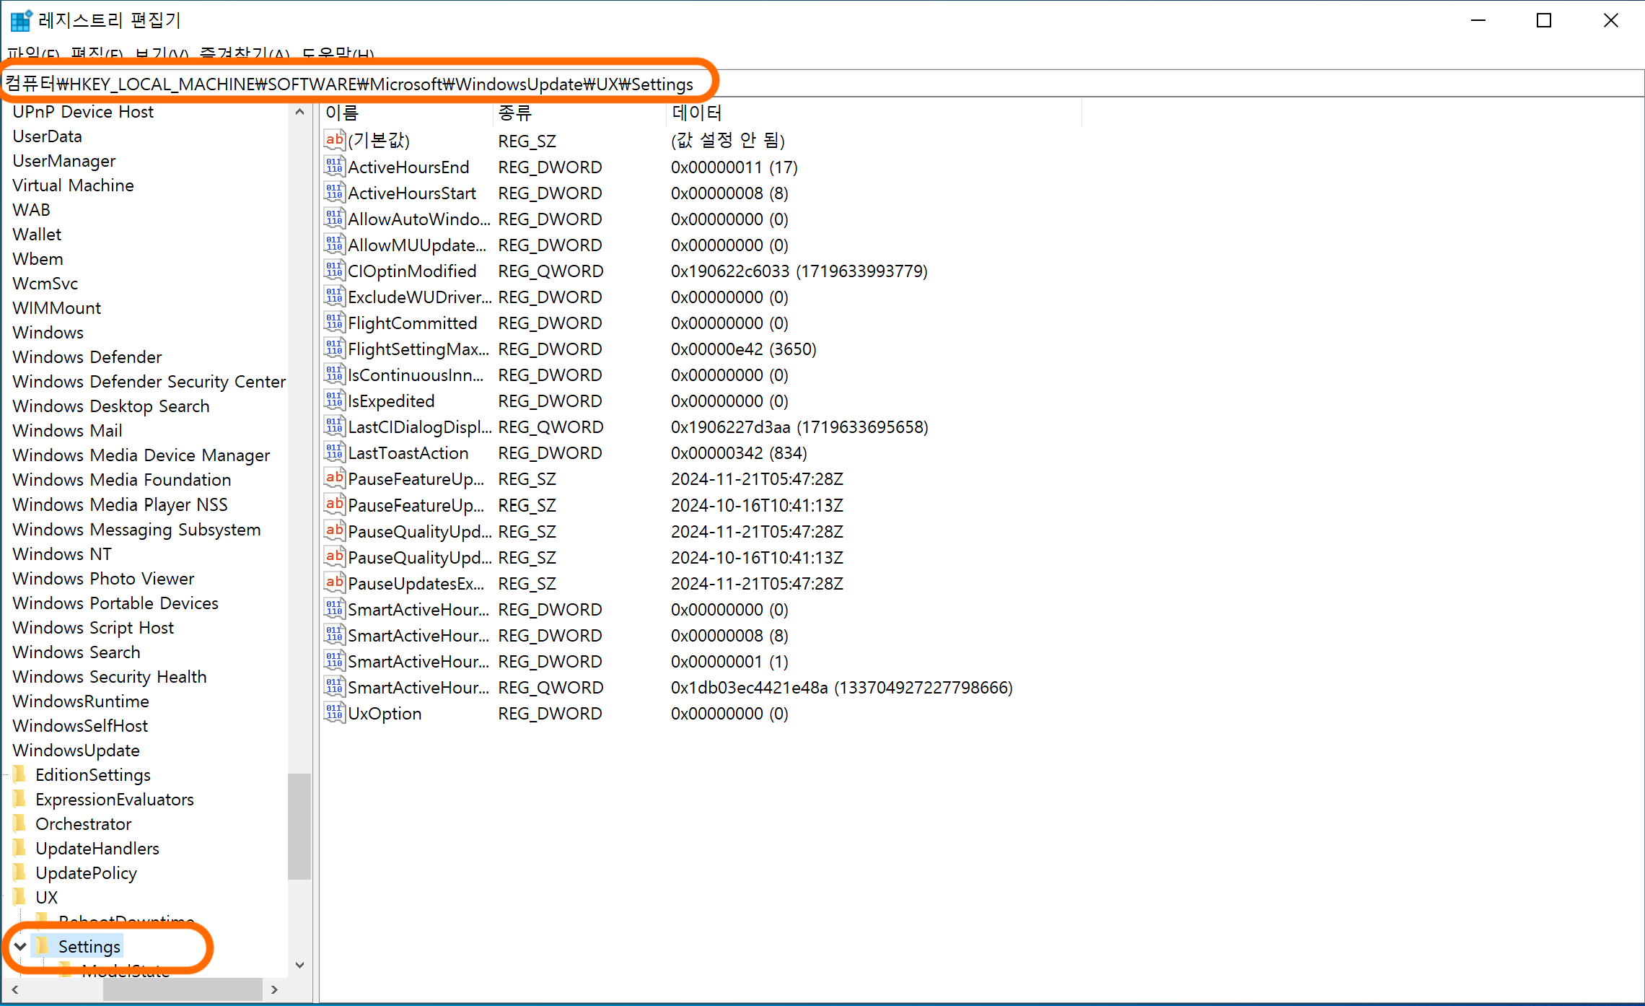Viewport: 1645px width, 1006px height.
Task: Click the FlightSettingMax... value icon
Action: [334, 348]
